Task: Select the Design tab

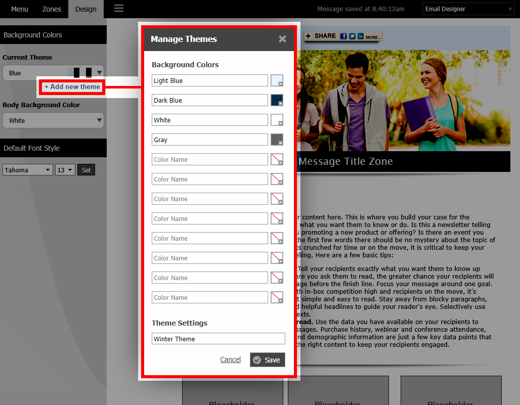Action: (x=86, y=9)
